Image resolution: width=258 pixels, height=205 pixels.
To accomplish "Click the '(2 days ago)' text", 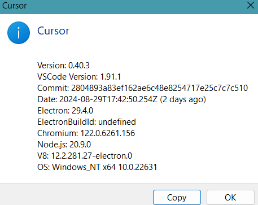I will coord(183,99).
